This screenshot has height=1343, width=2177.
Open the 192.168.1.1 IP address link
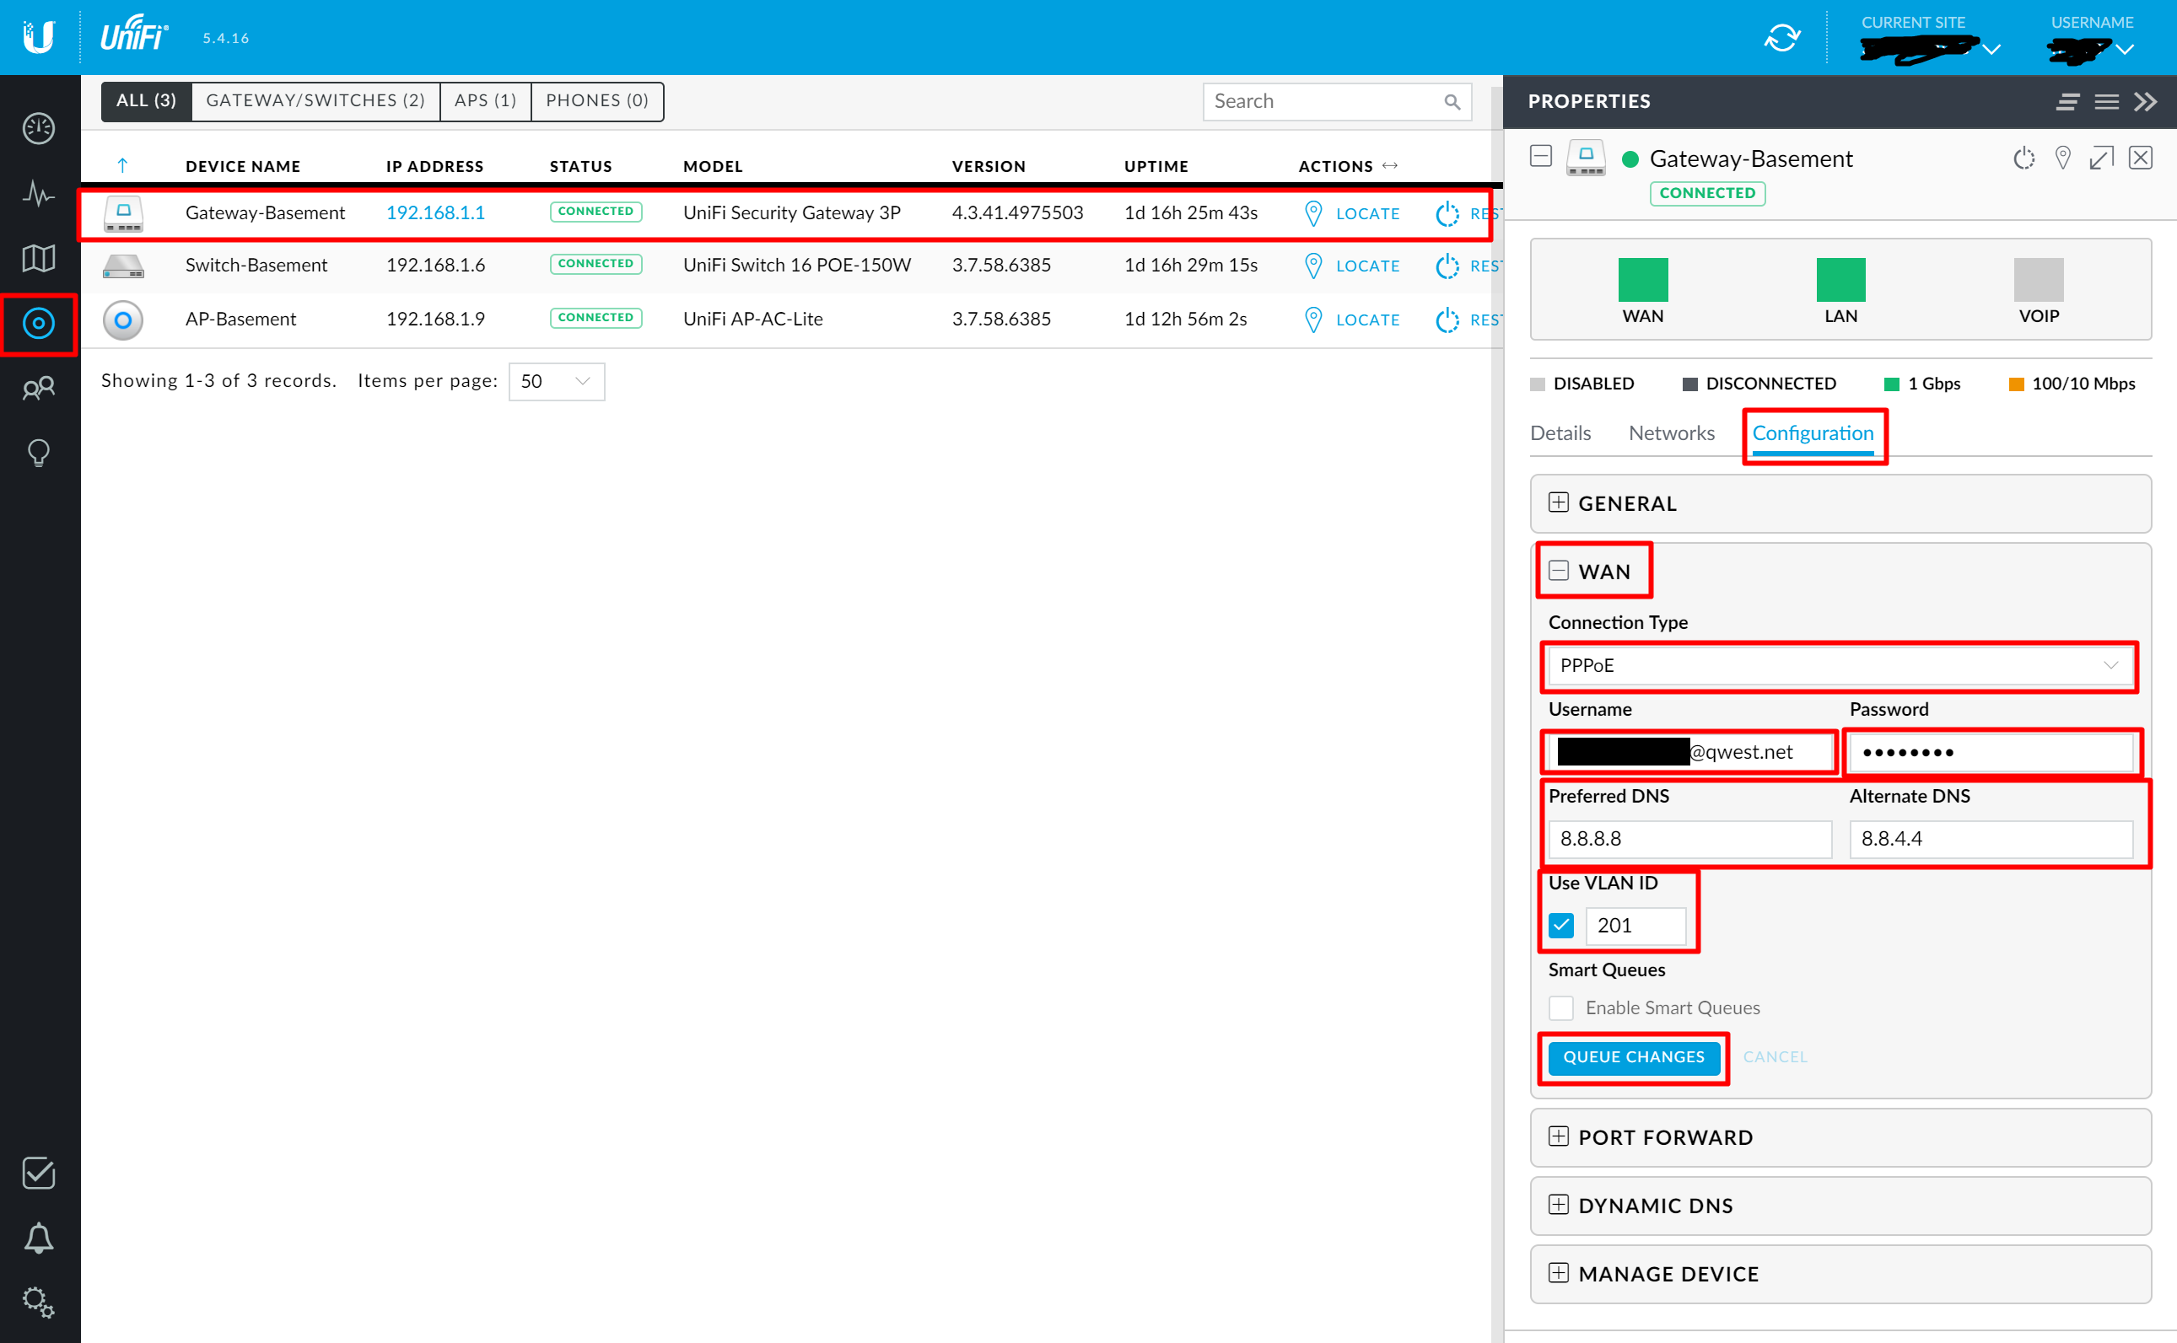435,213
